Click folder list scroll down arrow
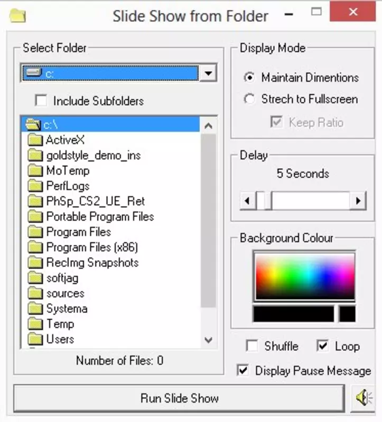This screenshot has height=422, width=382. (208, 340)
